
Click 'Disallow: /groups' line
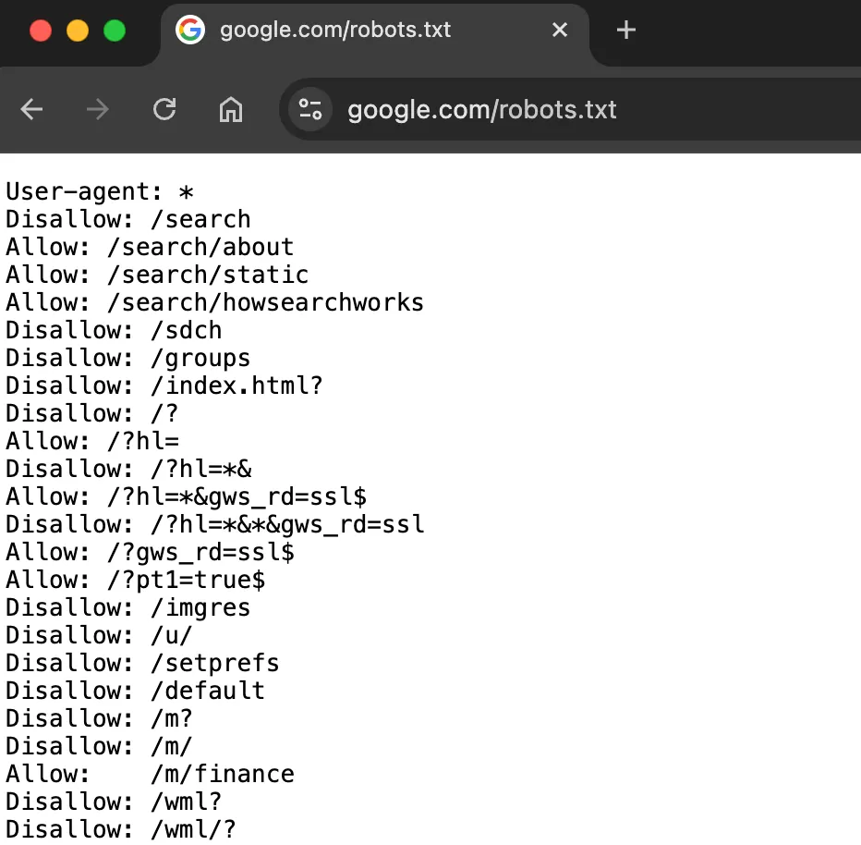tap(127, 358)
